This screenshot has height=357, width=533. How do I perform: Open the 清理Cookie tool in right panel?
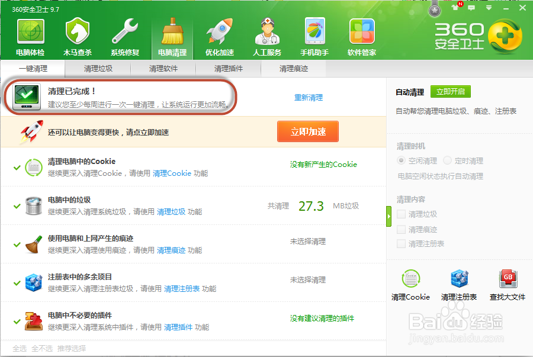(410, 284)
